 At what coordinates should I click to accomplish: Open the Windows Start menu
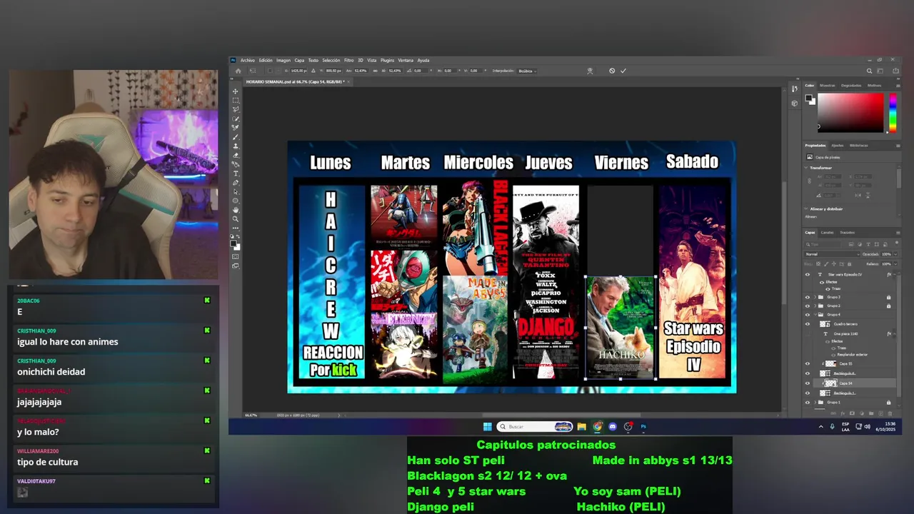pos(487,426)
